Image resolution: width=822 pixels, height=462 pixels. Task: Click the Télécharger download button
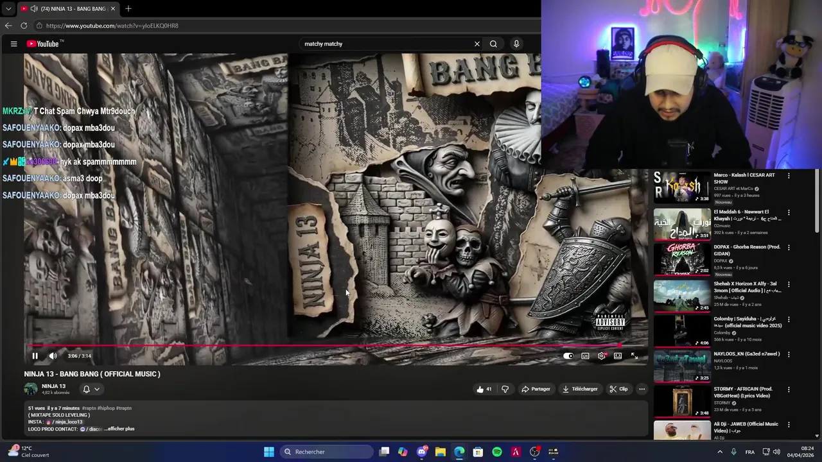pyautogui.click(x=579, y=389)
